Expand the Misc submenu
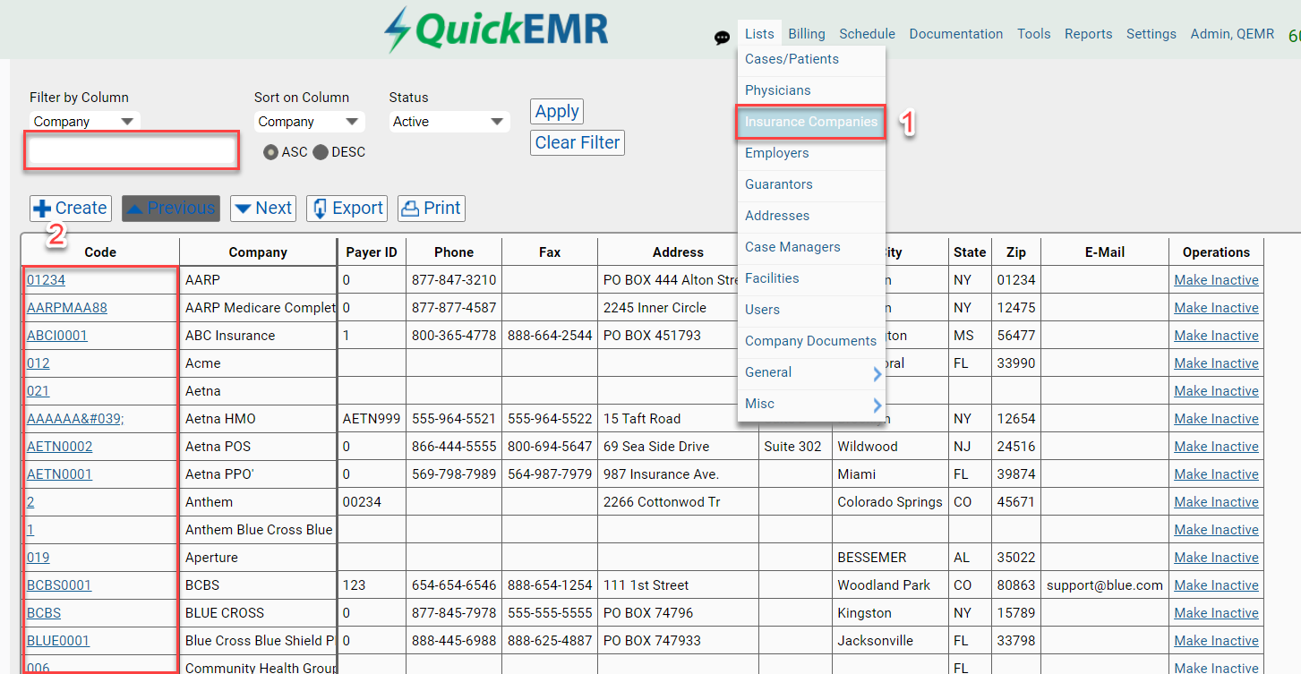Viewport: 1301px width, 674px height. click(811, 404)
